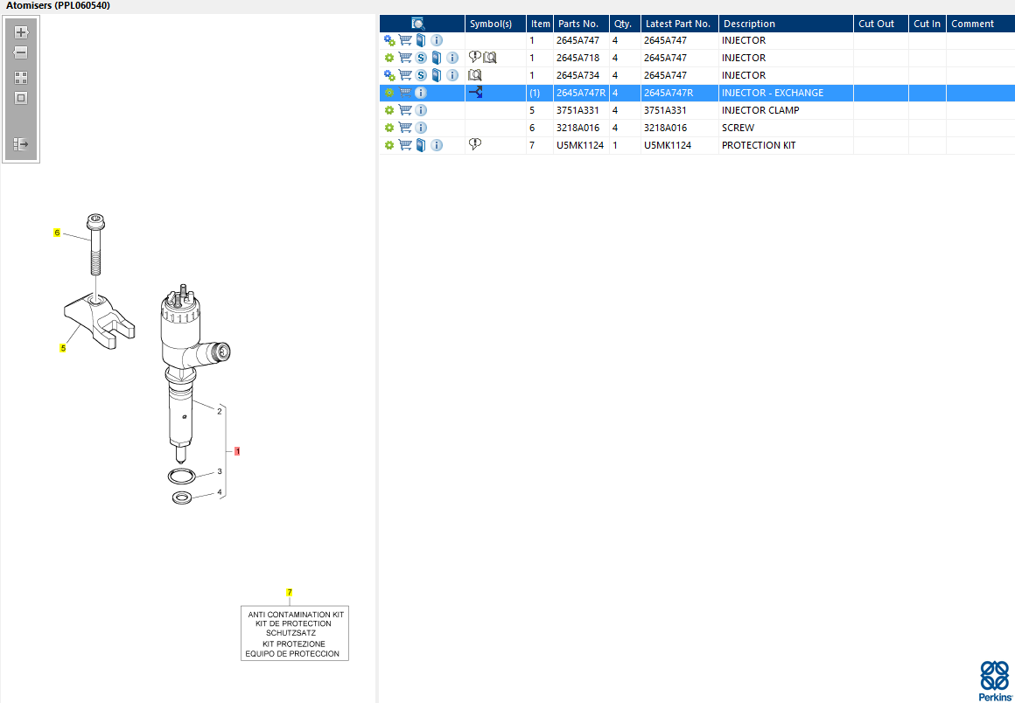Show info for INJECTOR CLAMP
Image resolution: width=1015 pixels, height=703 pixels.
(421, 110)
